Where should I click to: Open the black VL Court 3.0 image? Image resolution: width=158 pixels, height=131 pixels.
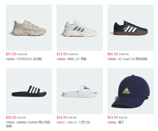point(131,28)
